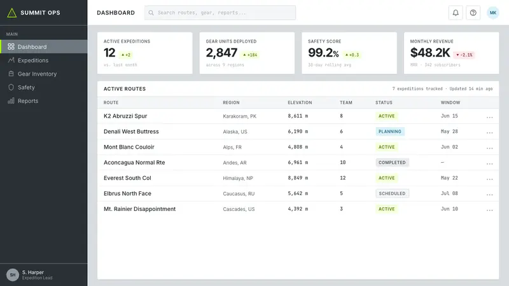The image size is (509, 286).
Task: Select the Elbrus North Face route name
Action: [x=127, y=194]
